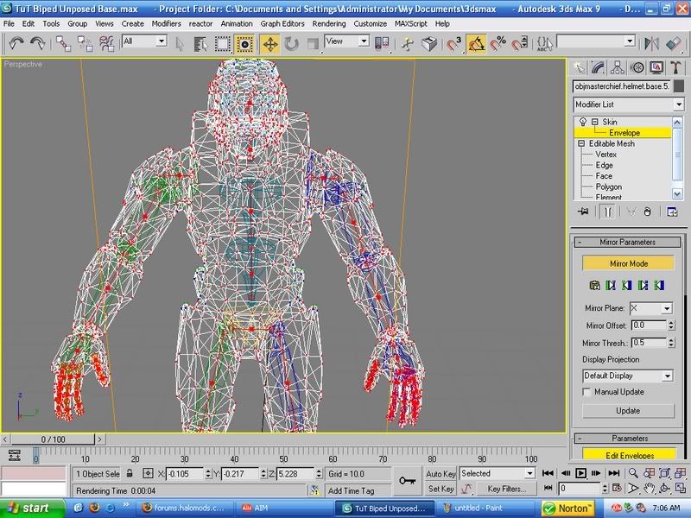Toggle the Percent Snap icon

tap(498, 44)
